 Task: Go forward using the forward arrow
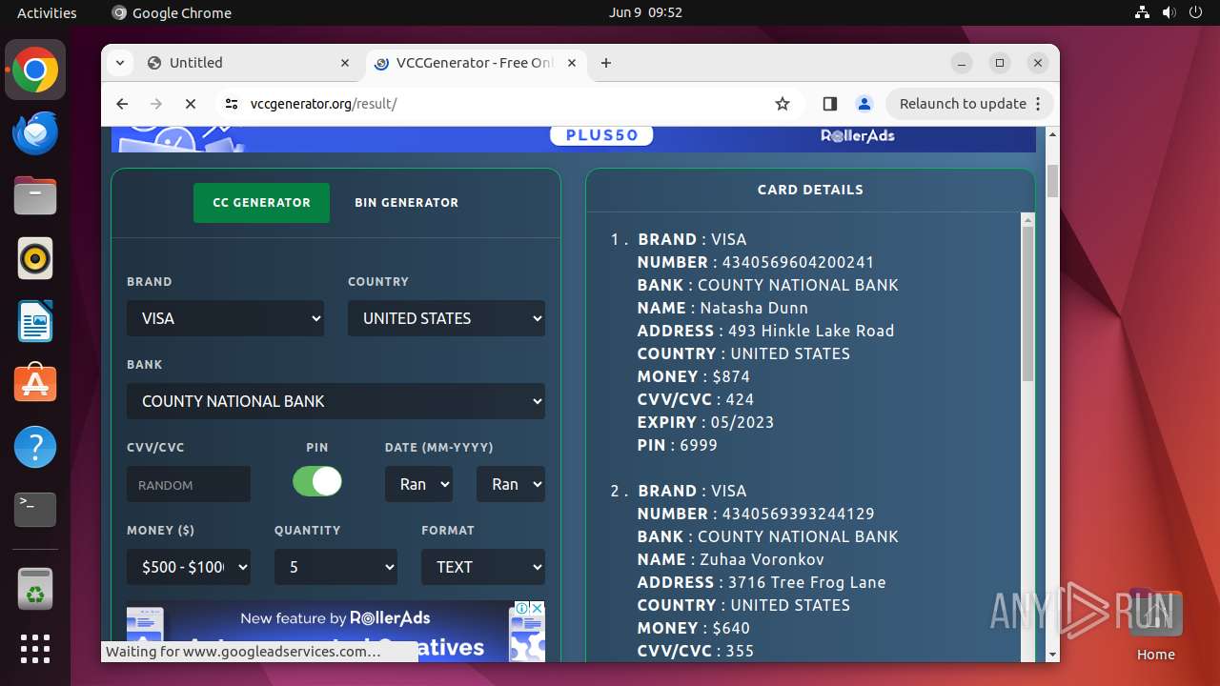156,104
